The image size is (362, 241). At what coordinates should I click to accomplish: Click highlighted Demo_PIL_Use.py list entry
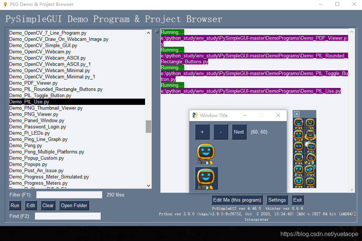click(x=77, y=102)
